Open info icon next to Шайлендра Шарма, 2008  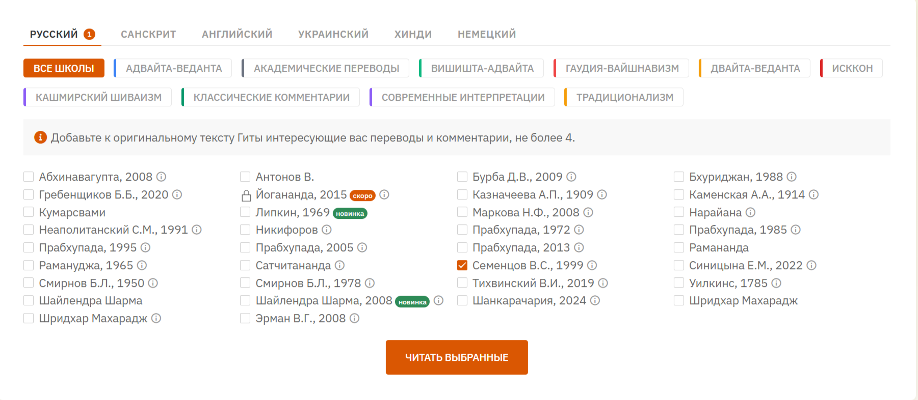coord(438,300)
